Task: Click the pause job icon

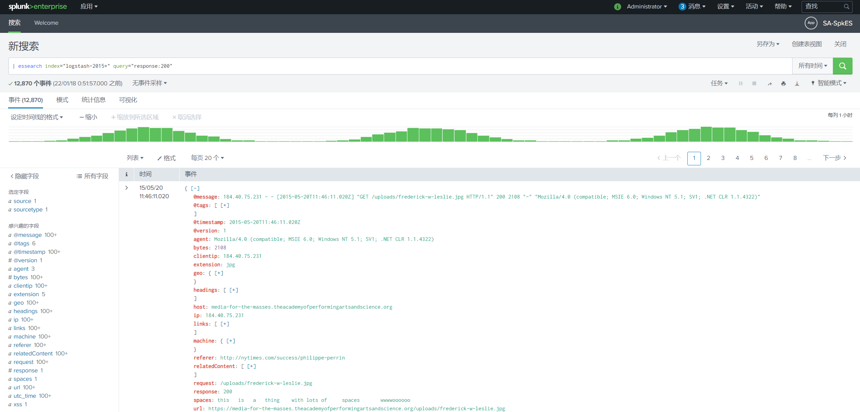Action: pos(741,83)
